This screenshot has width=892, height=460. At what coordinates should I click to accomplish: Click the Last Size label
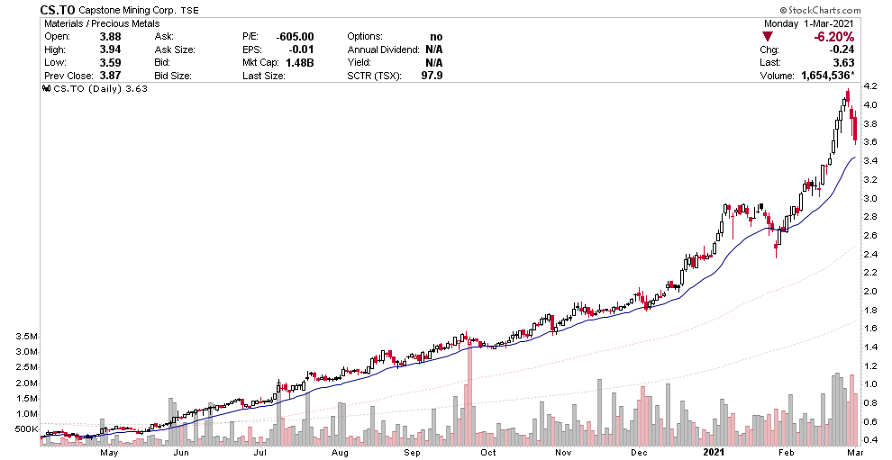coord(264,76)
